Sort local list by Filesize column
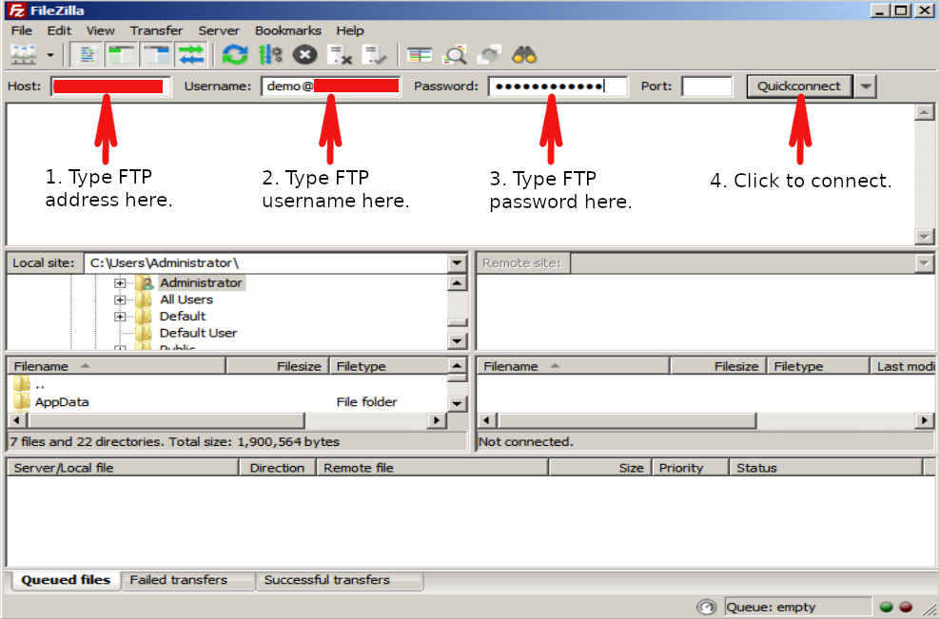 (278, 366)
